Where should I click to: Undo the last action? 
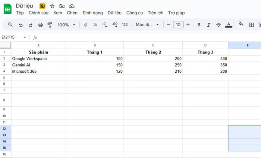[21, 25]
